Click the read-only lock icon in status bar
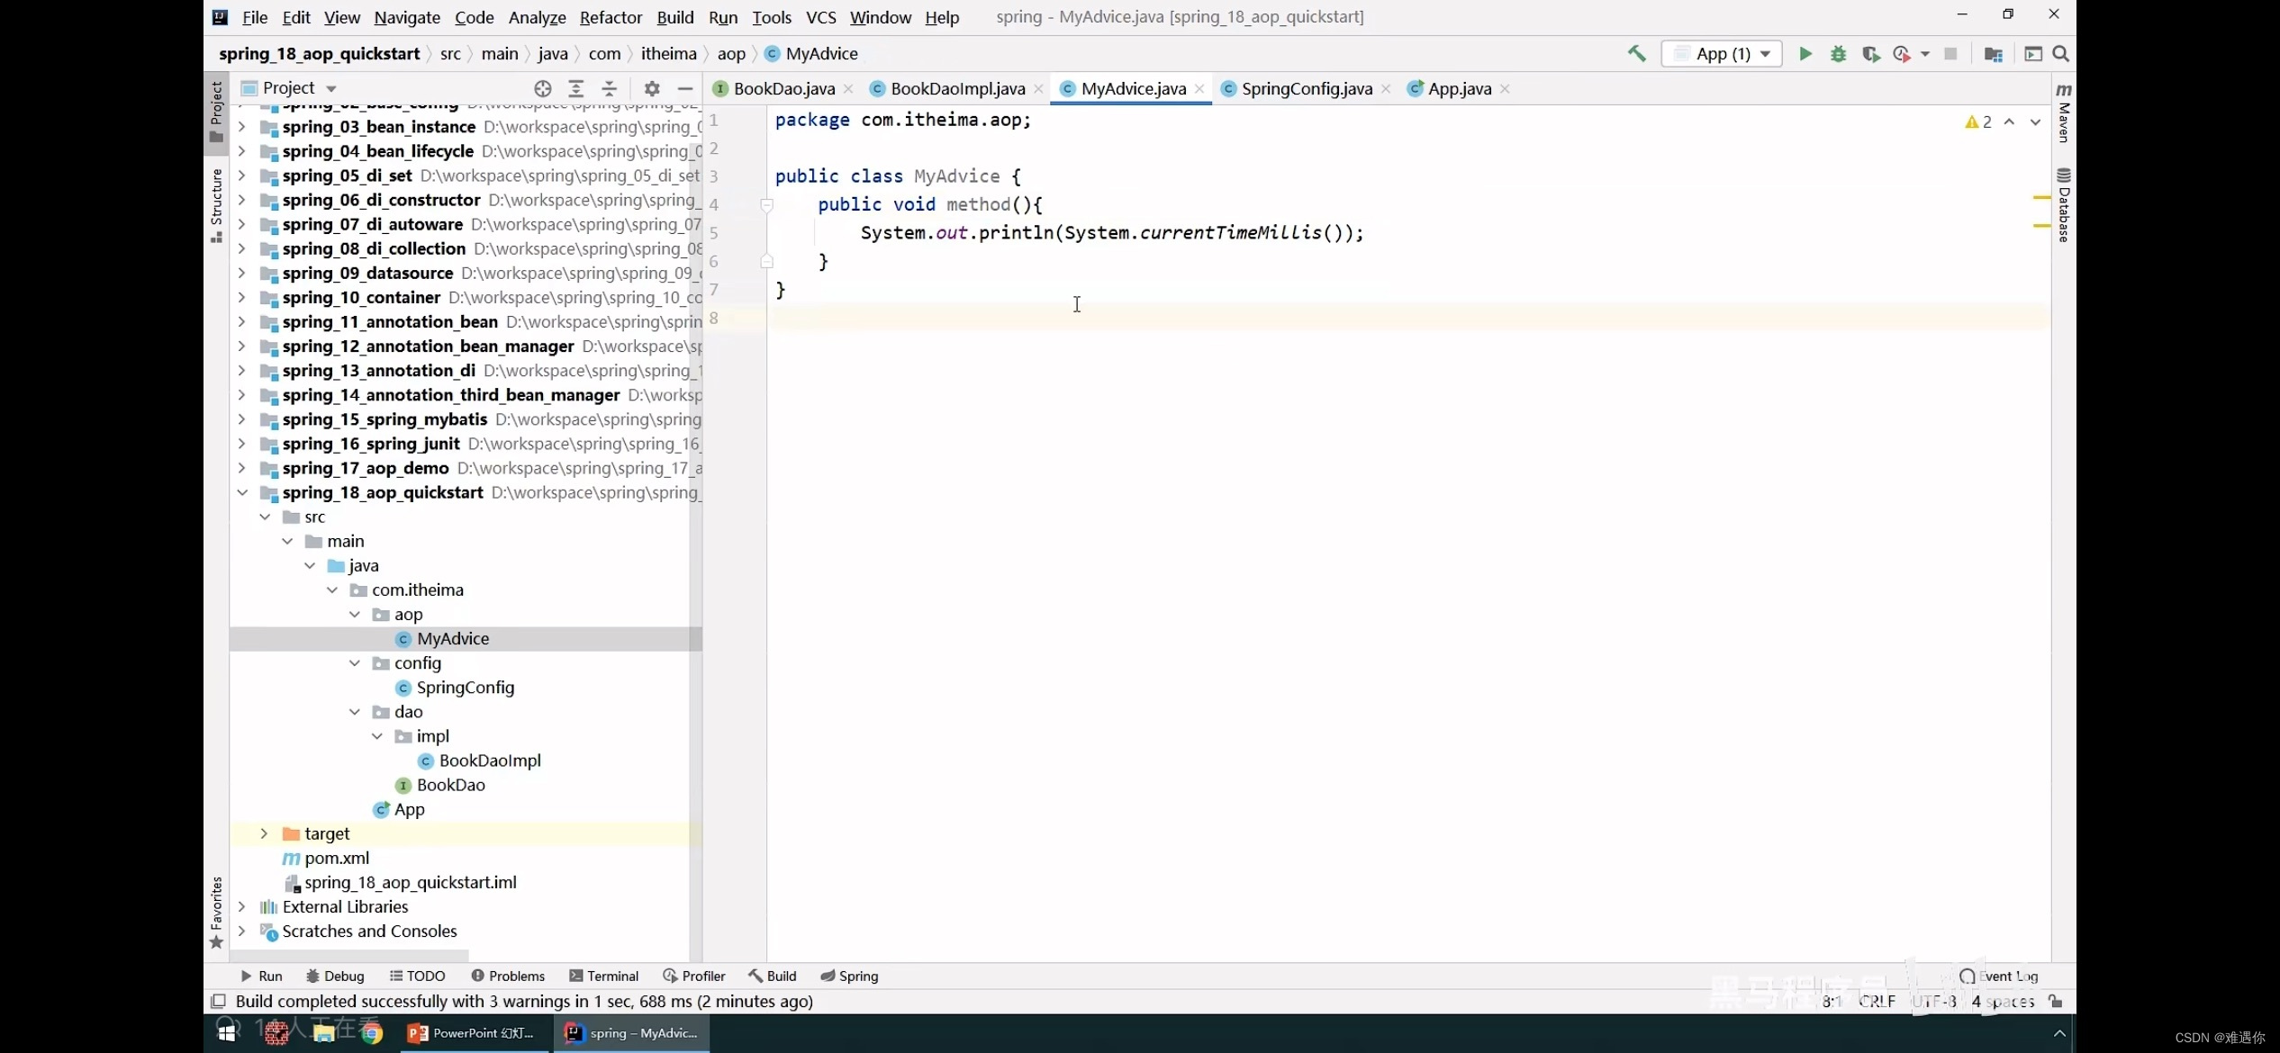 pyautogui.click(x=2056, y=1001)
